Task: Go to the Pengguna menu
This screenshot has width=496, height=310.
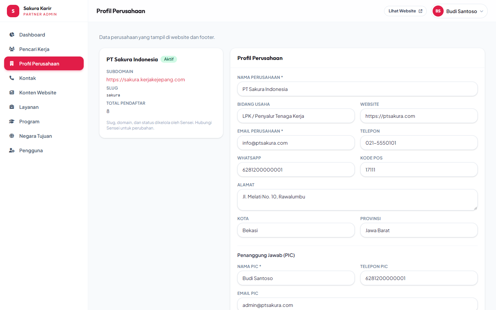Action: [44, 151]
